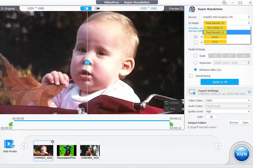Remove the 14399563_1920 clip with the X
This screenshot has width=253, height=168.
point(52,142)
